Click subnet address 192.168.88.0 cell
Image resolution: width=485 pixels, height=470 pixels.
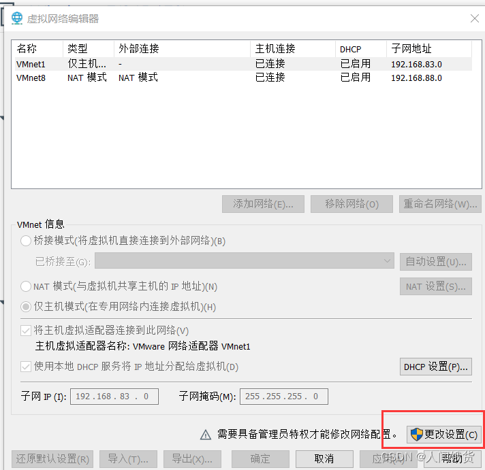[x=416, y=78]
